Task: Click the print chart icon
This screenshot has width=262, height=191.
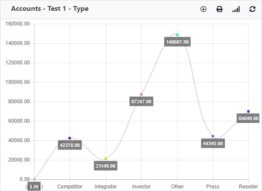Action: [x=219, y=9]
